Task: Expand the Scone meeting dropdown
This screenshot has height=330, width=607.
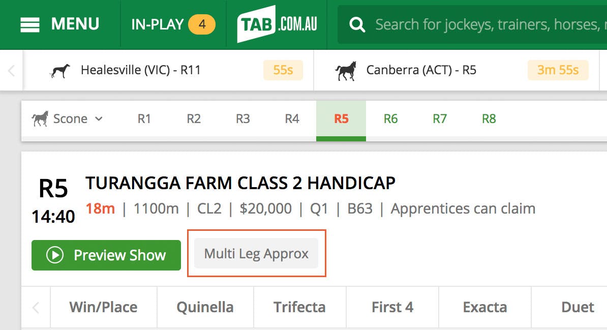Action: 99,118
